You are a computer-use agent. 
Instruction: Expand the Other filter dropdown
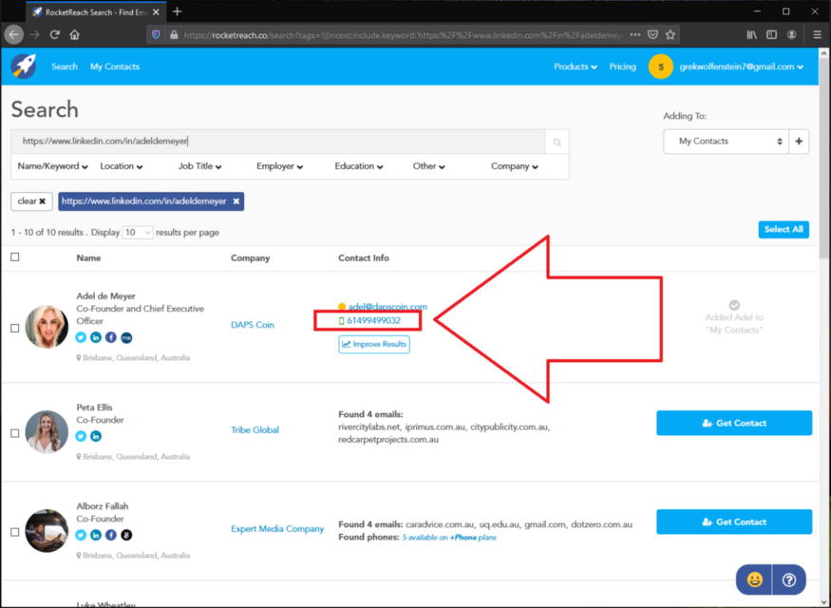(x=428, y=166)
